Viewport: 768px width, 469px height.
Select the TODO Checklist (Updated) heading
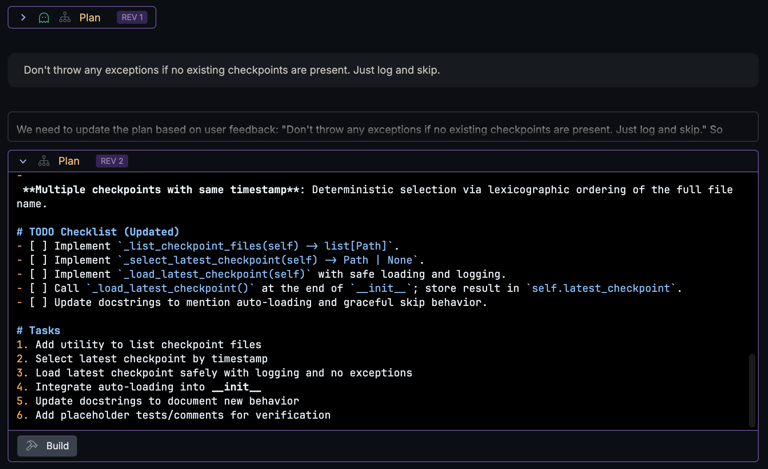[97, 231]
